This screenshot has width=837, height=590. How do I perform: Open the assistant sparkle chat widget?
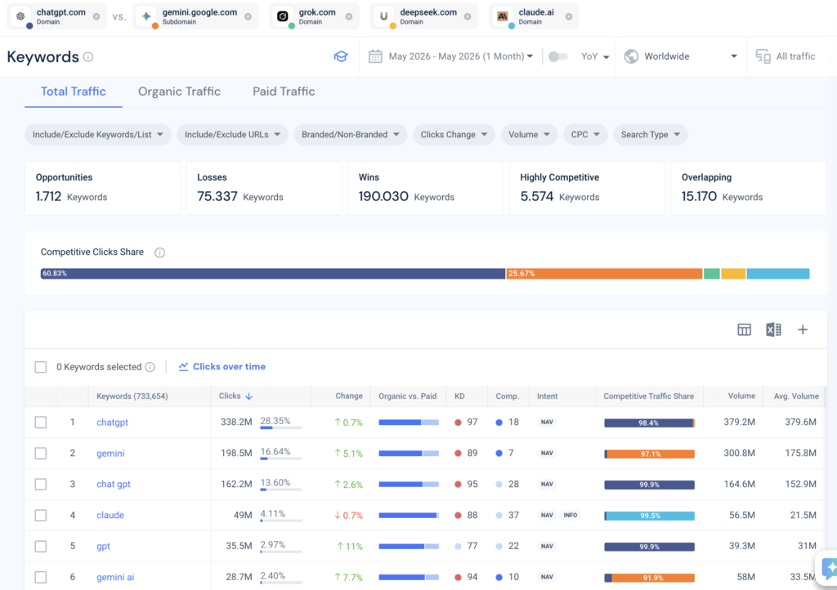click(x=829, y=569)
